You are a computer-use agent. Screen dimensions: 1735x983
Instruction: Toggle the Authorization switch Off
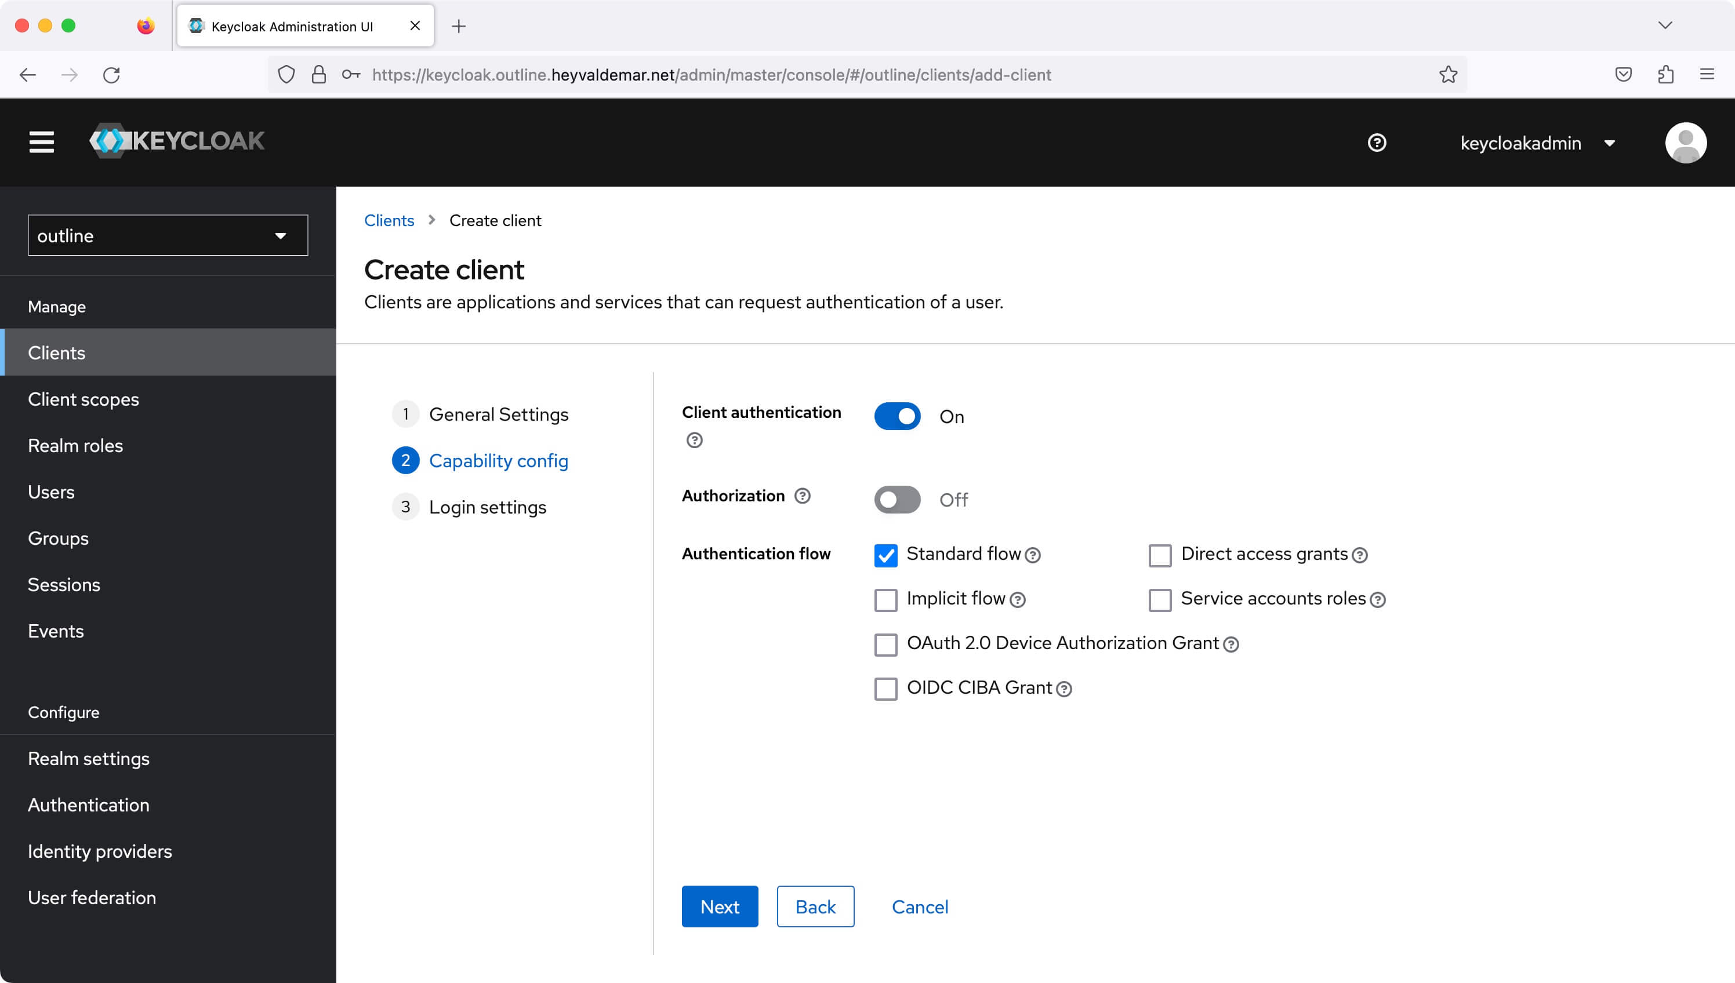point(898,499)
